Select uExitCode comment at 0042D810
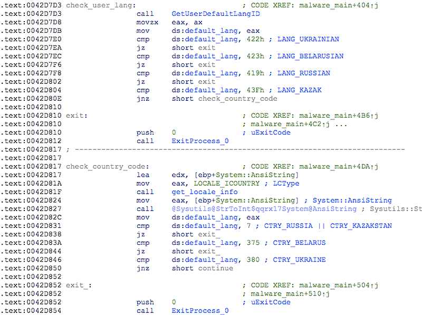 coord(271,133)
